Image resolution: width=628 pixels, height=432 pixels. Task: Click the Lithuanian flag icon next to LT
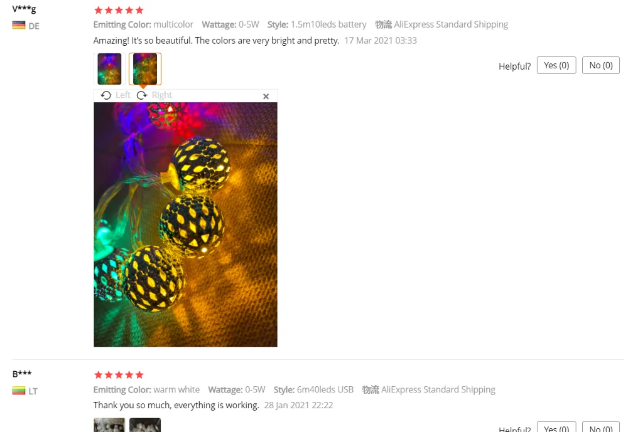pos(19,391)
